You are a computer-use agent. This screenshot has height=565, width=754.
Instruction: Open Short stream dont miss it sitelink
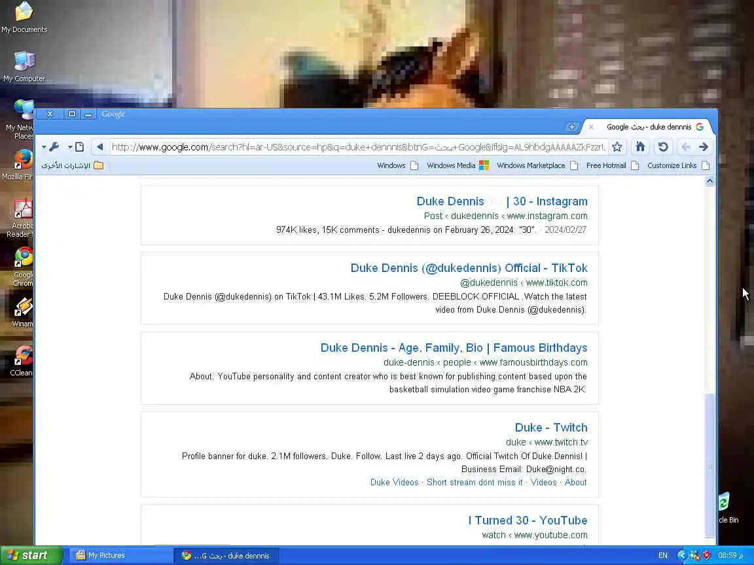pos(475,483)
